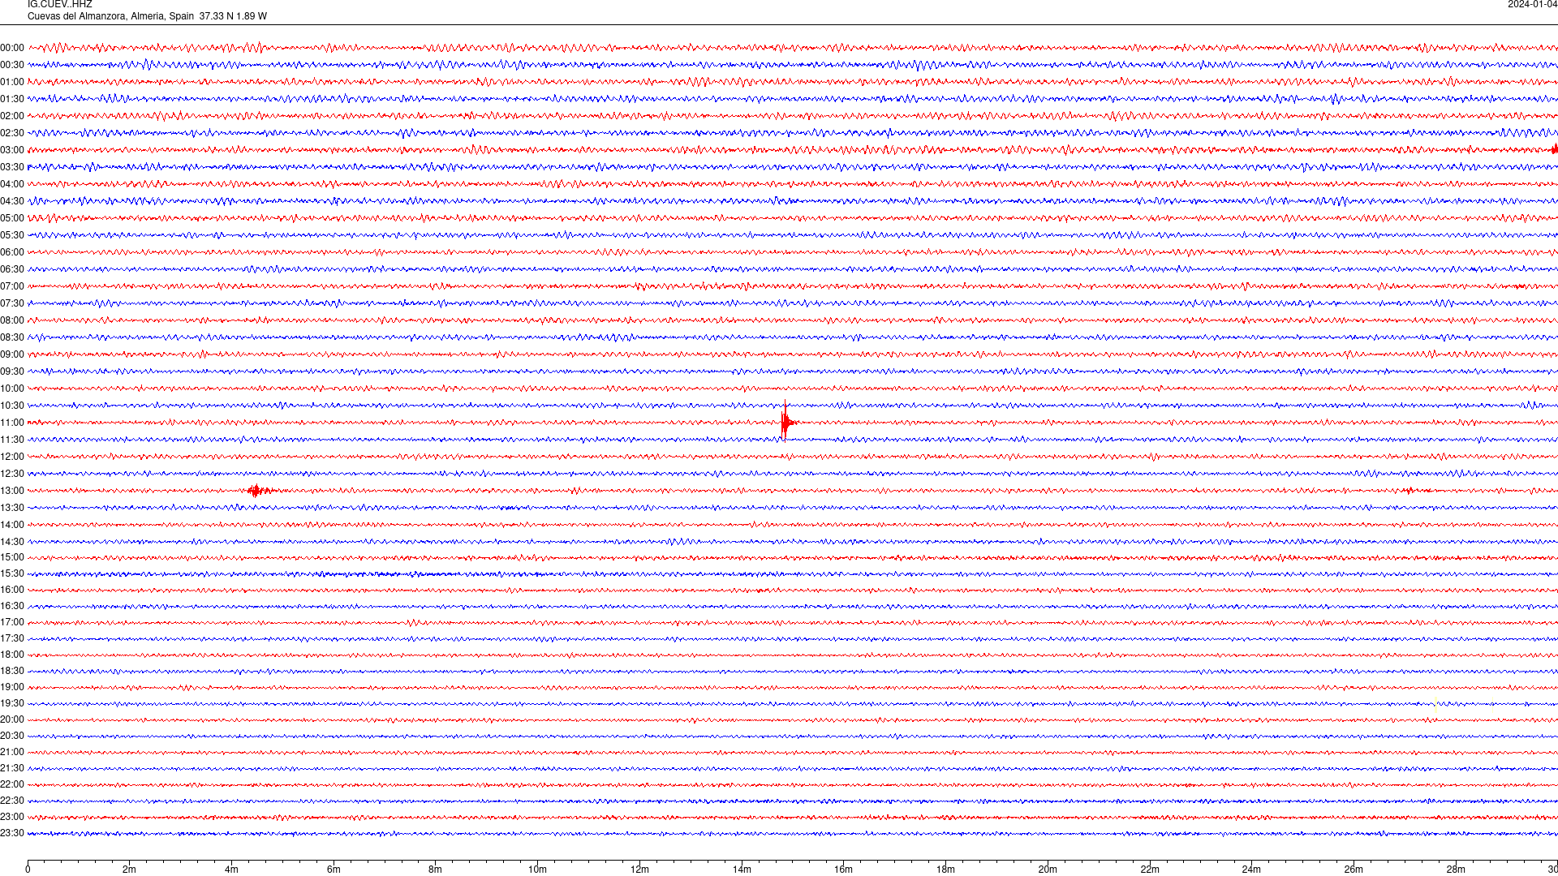Select the 19:30 row label
The image size is (1558, 876).
coord(12,703)
